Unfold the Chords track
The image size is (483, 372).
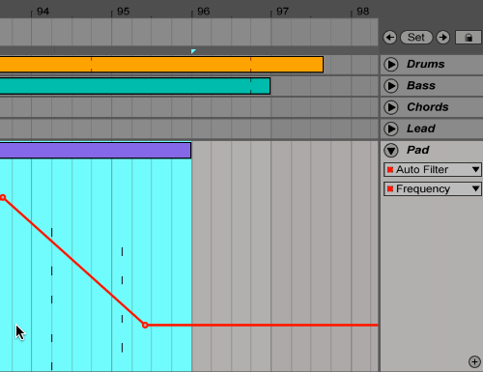[x=391, y=107]
